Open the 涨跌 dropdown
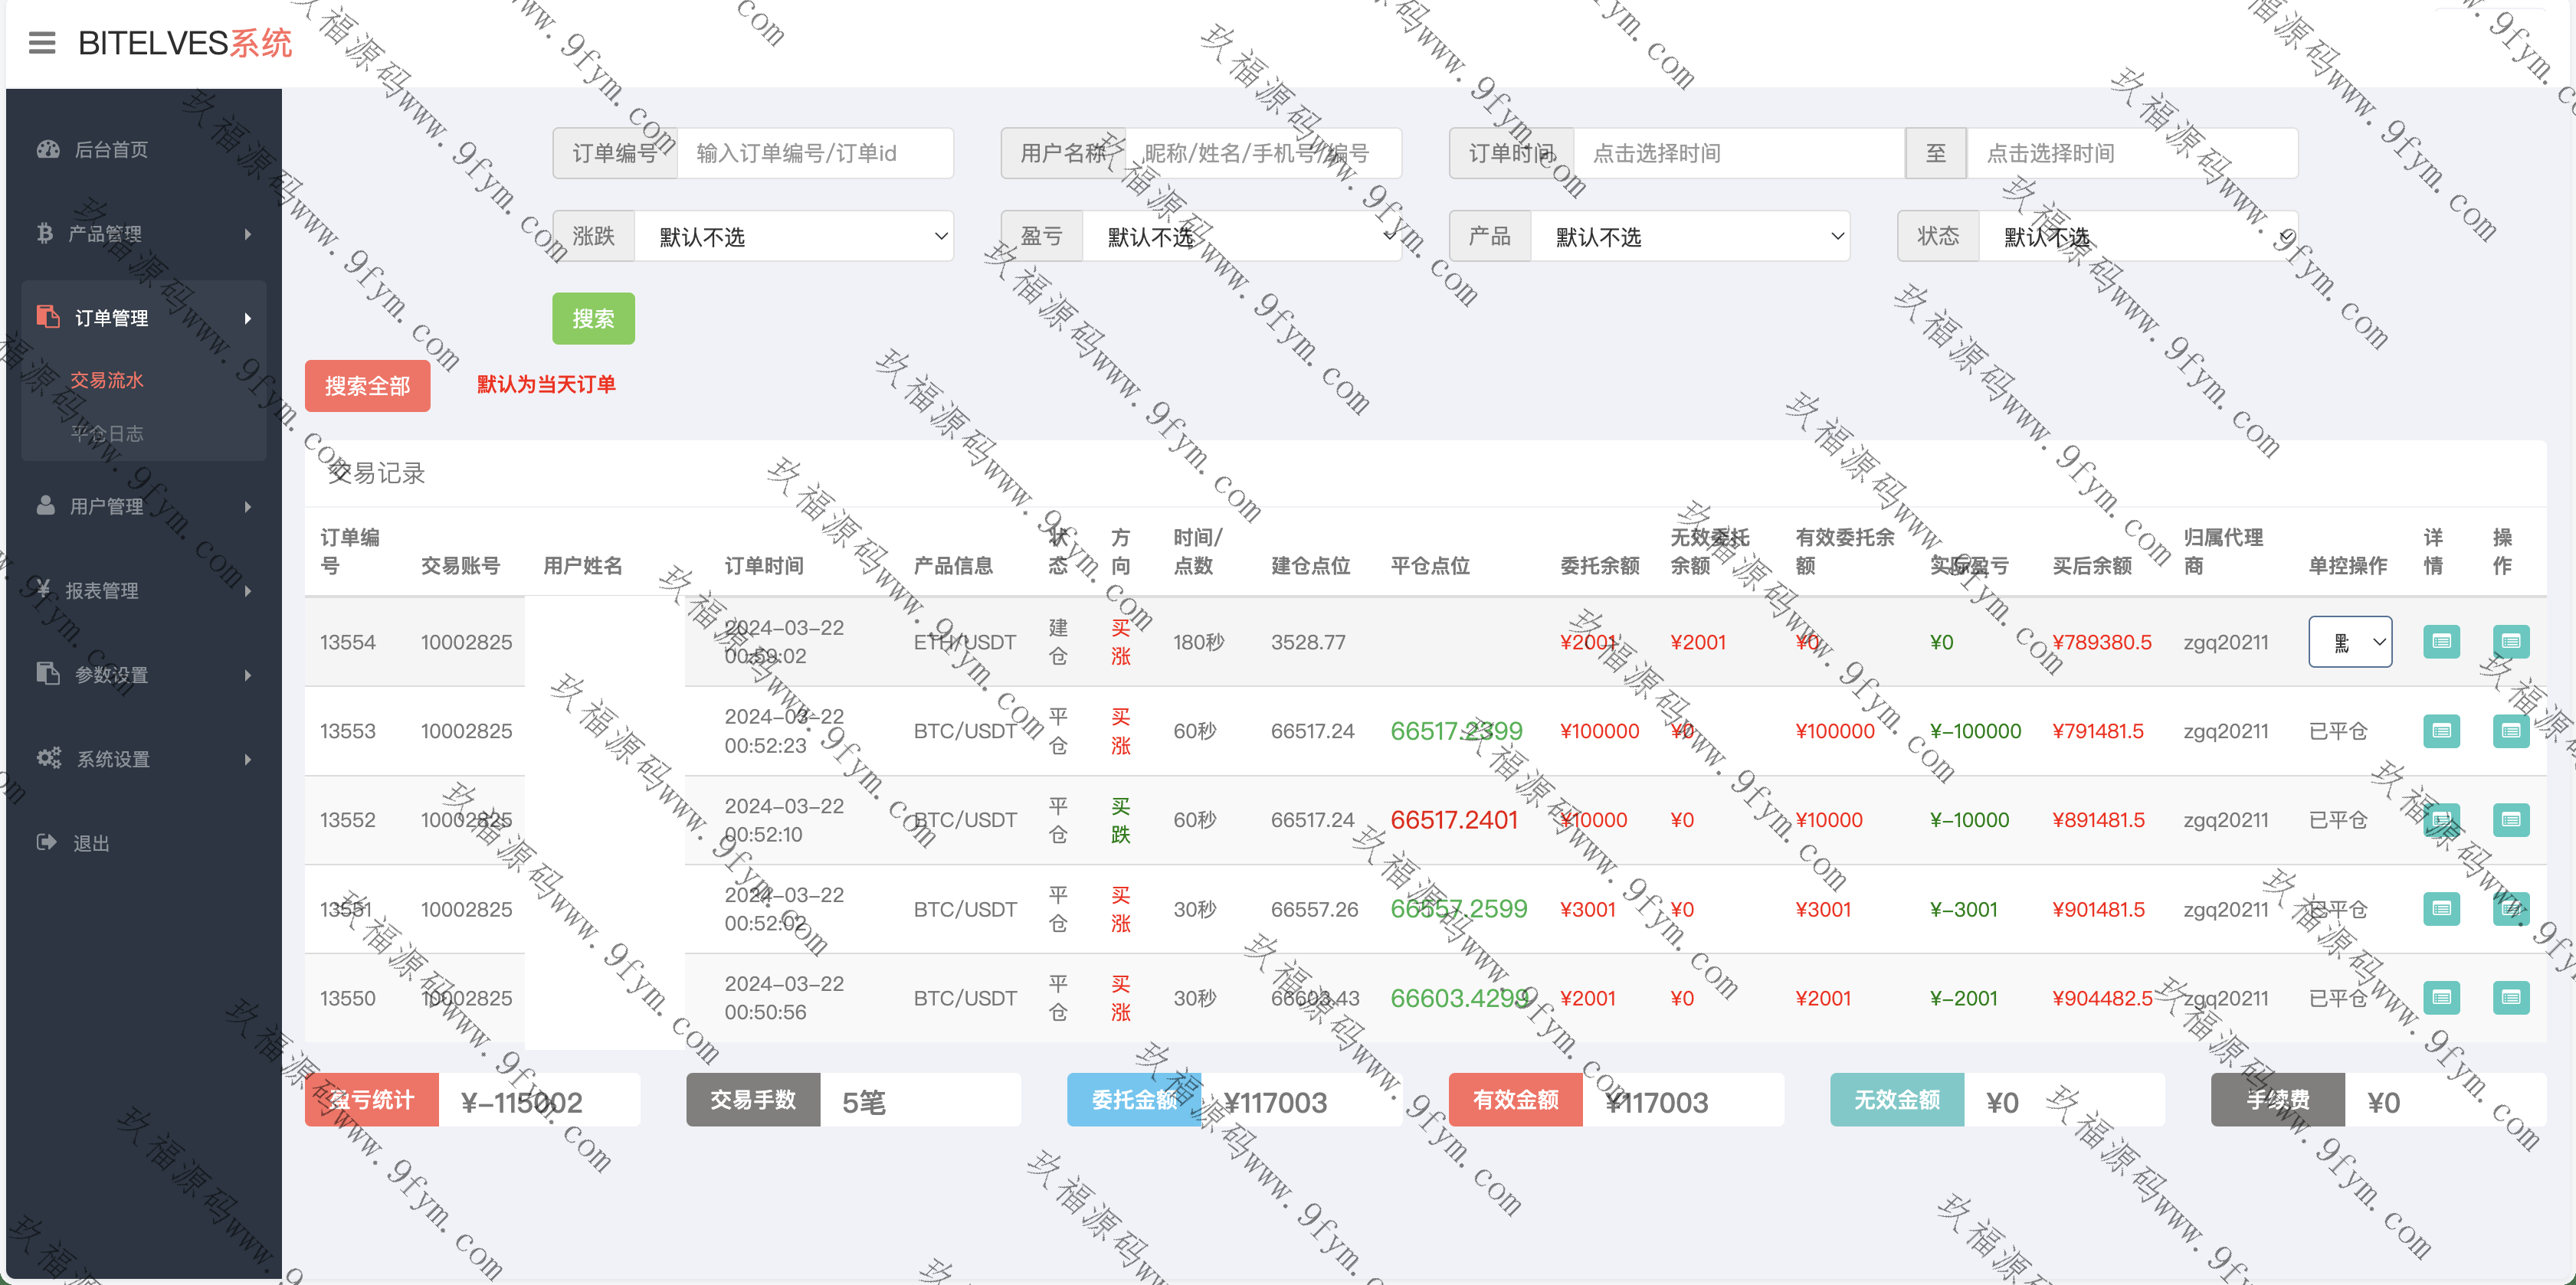 pyautogui.click(x=793, y=237)
